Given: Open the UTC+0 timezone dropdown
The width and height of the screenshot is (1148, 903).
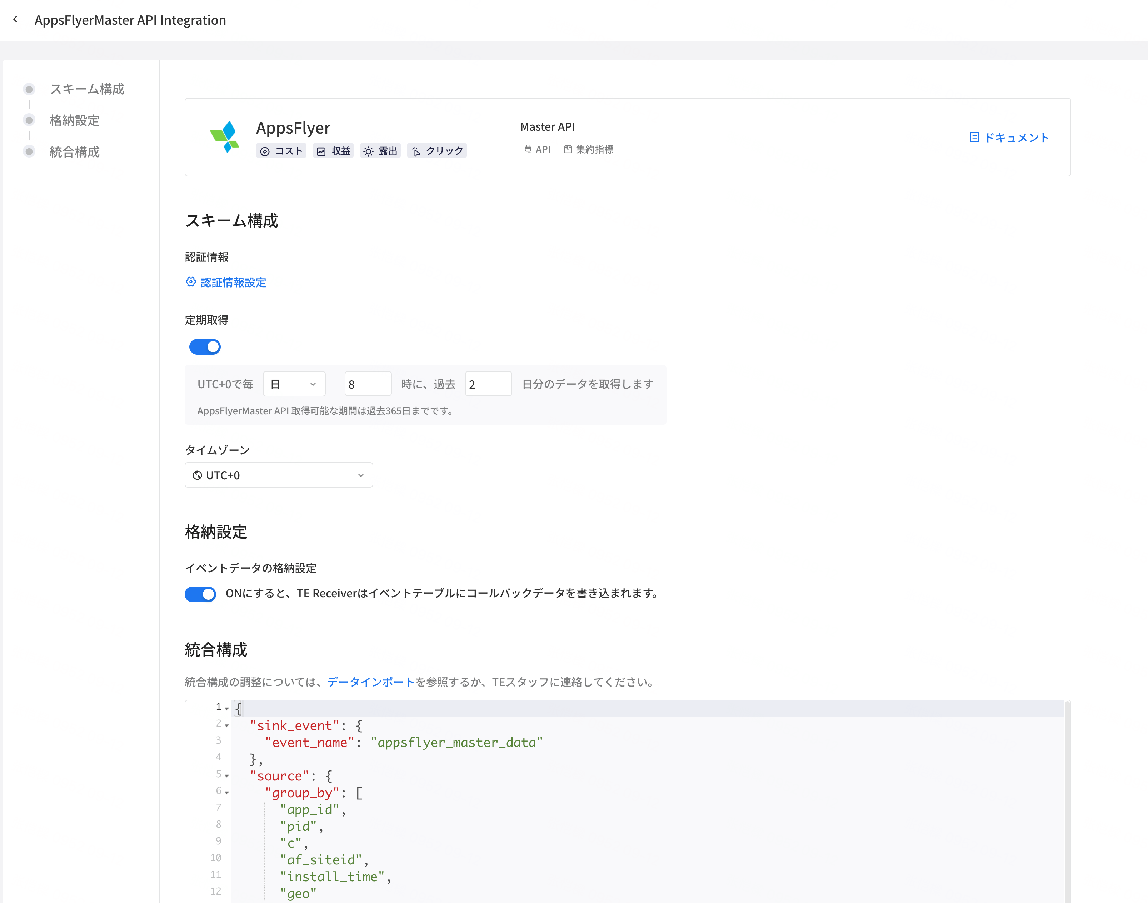Looking at the screenshot, I should click(x=279, y=475).
